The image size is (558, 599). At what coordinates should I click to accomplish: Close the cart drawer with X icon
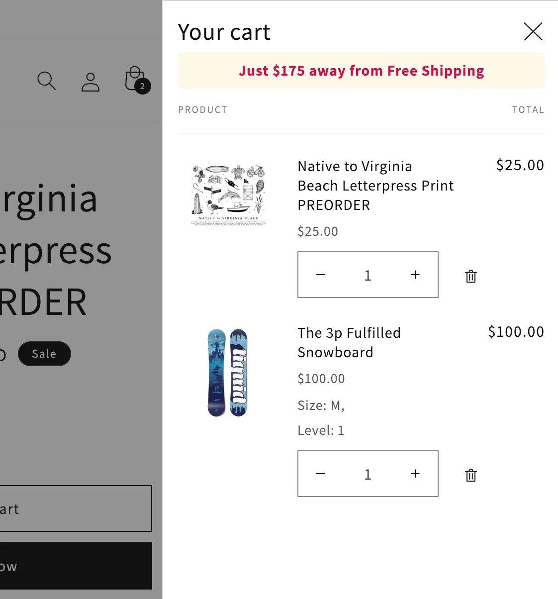pyautogui.click(x=533, y=32)
